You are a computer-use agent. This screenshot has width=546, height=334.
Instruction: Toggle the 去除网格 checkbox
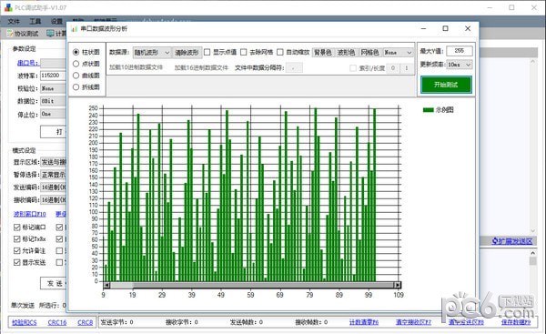pyautogui.click(x=244, y=52)
